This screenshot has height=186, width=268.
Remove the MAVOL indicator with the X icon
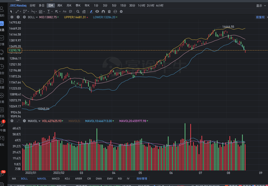[24, 121]
